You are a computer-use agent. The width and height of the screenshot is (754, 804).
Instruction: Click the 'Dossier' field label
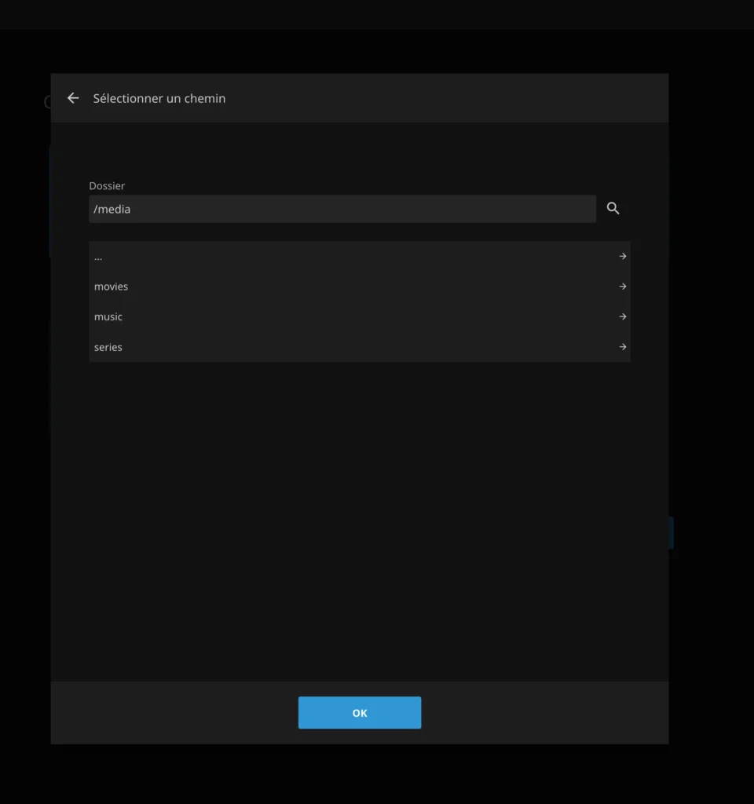[x=107, y=186]
